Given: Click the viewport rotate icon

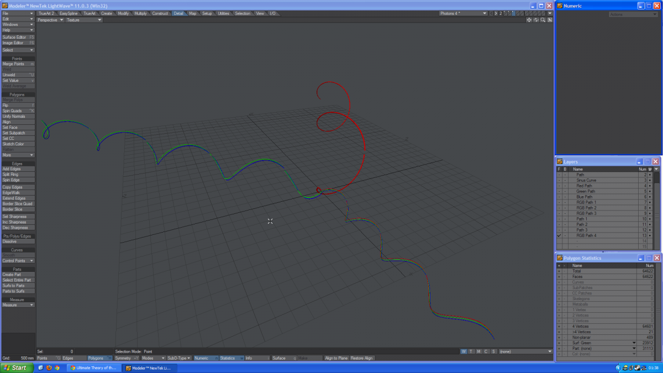Looking at the screenshot, I should 536,20.
